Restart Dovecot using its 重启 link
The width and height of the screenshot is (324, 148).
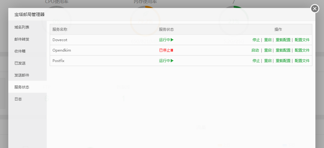point(268,40)
